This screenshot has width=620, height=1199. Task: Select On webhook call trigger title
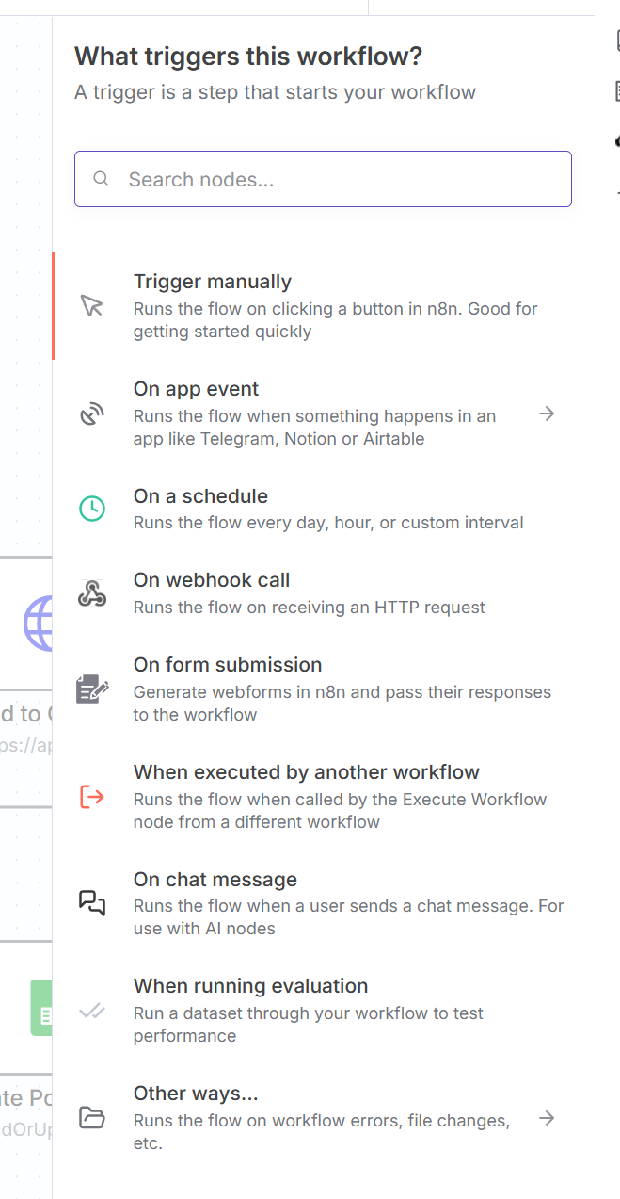click(x=212, y=580)
